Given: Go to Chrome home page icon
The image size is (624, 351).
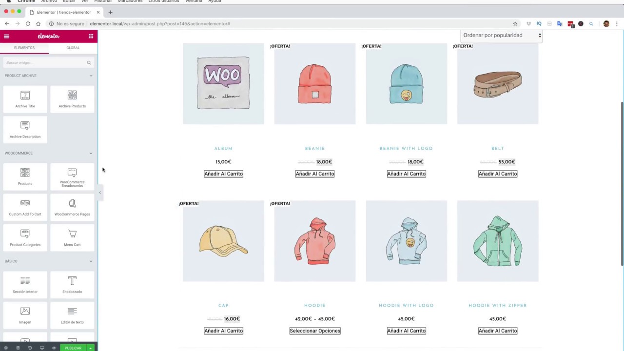Looking at the screenshot, I should click(38, 23).
